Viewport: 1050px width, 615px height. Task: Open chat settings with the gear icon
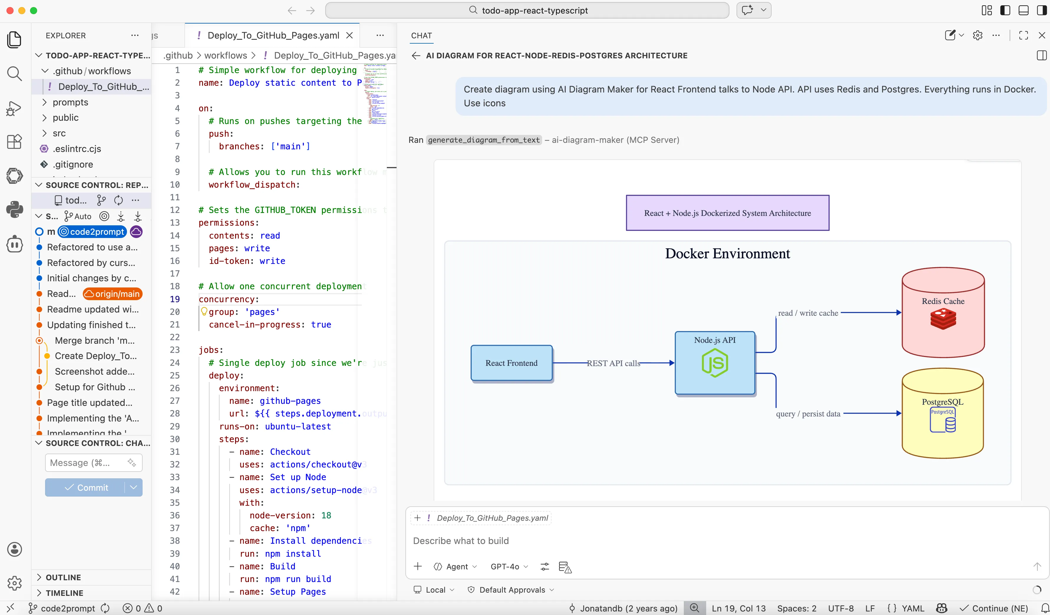(x=977, y=35)
